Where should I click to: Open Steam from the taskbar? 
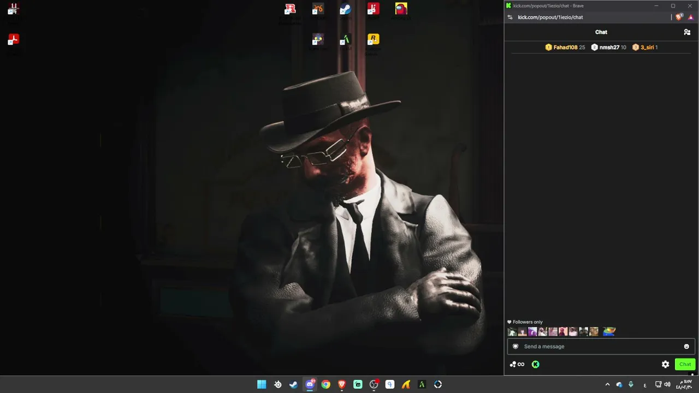(293, 384)
